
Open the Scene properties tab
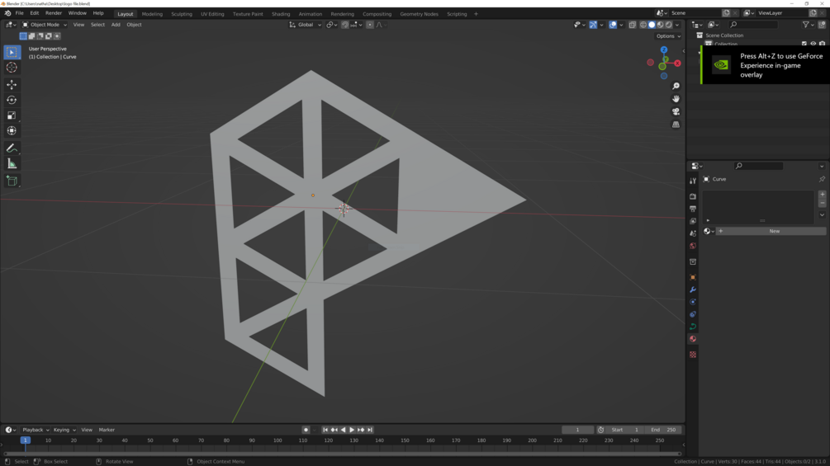(x=693, y=233)
